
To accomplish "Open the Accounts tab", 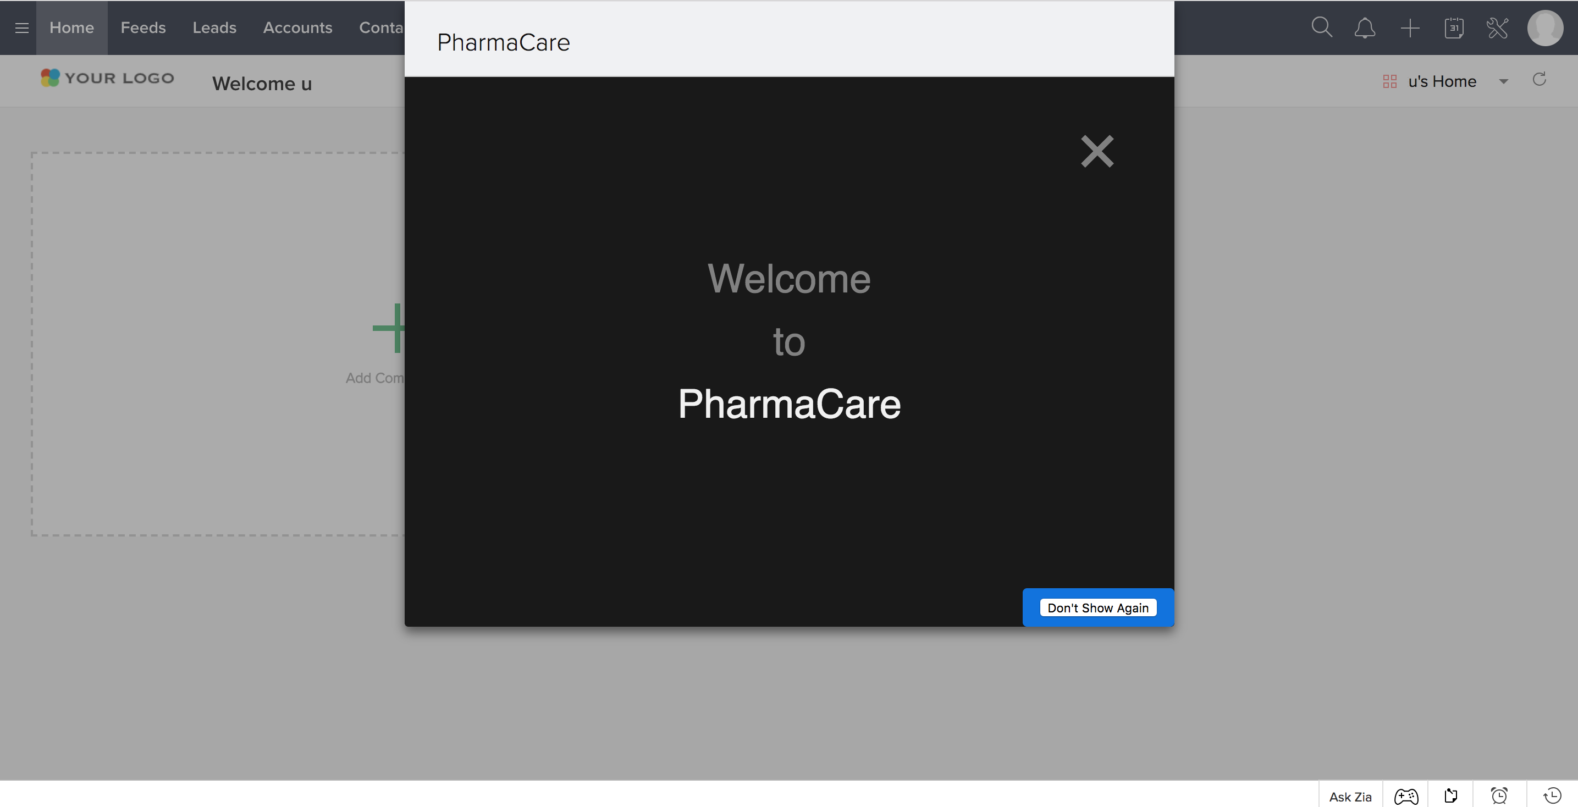I will [297, 27].
